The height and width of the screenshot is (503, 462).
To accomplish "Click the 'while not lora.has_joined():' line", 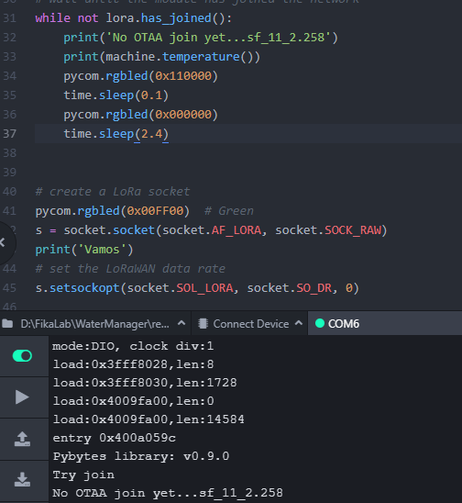I will pos(134,18).
